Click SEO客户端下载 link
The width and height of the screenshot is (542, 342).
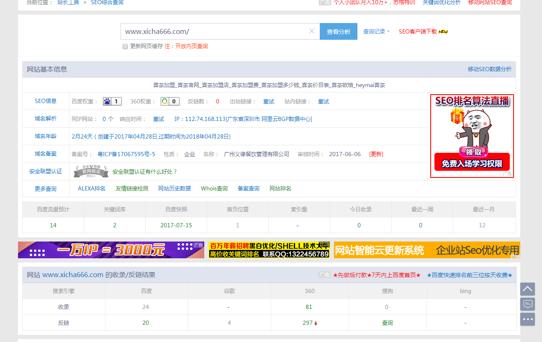418,31
